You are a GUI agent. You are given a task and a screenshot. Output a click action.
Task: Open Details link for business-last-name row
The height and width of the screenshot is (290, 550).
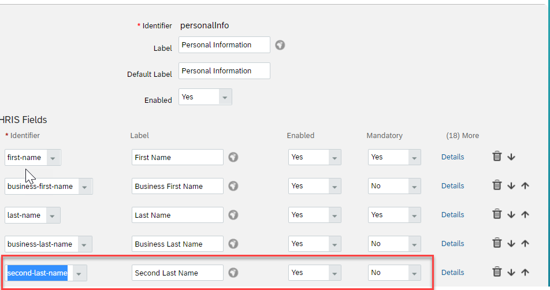click(452, 244)
